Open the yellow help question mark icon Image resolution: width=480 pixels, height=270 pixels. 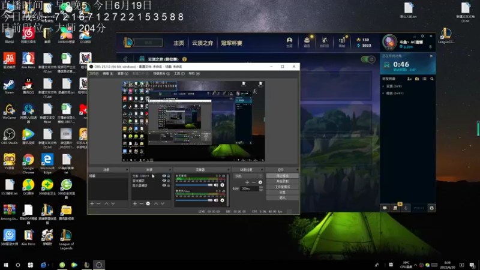(184, 59)
